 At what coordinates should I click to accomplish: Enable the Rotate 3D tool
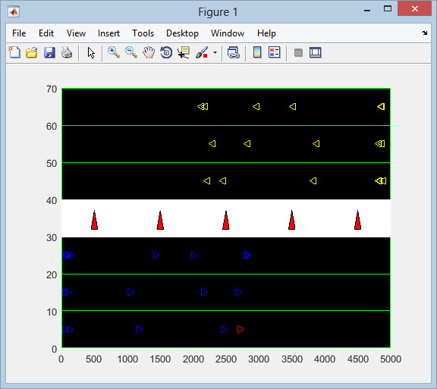pyautogui.click(x=166, y=52)
